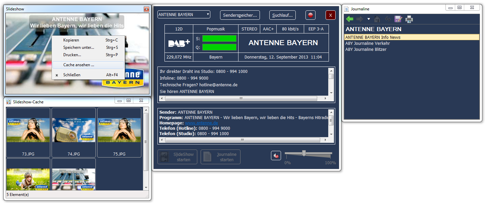
Task: Open thumbnail 75.JPG in Slideshow-Cache
Action: pos(119,132)
